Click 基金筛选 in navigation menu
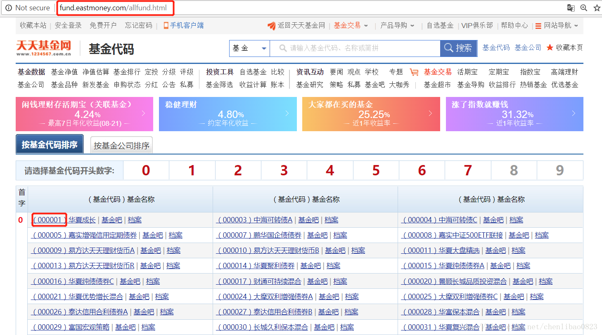Screen dimensions: 602x335 click(219, 85)
